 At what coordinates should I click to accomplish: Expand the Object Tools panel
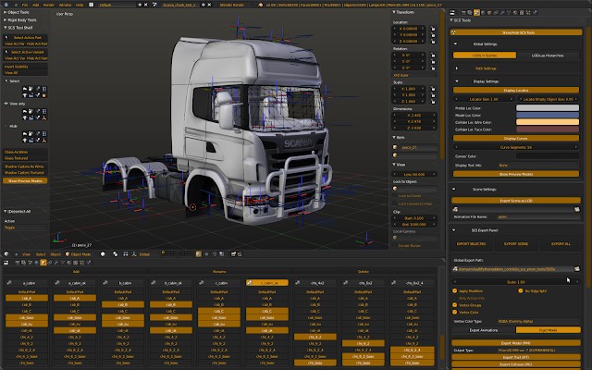pos(18,12)
